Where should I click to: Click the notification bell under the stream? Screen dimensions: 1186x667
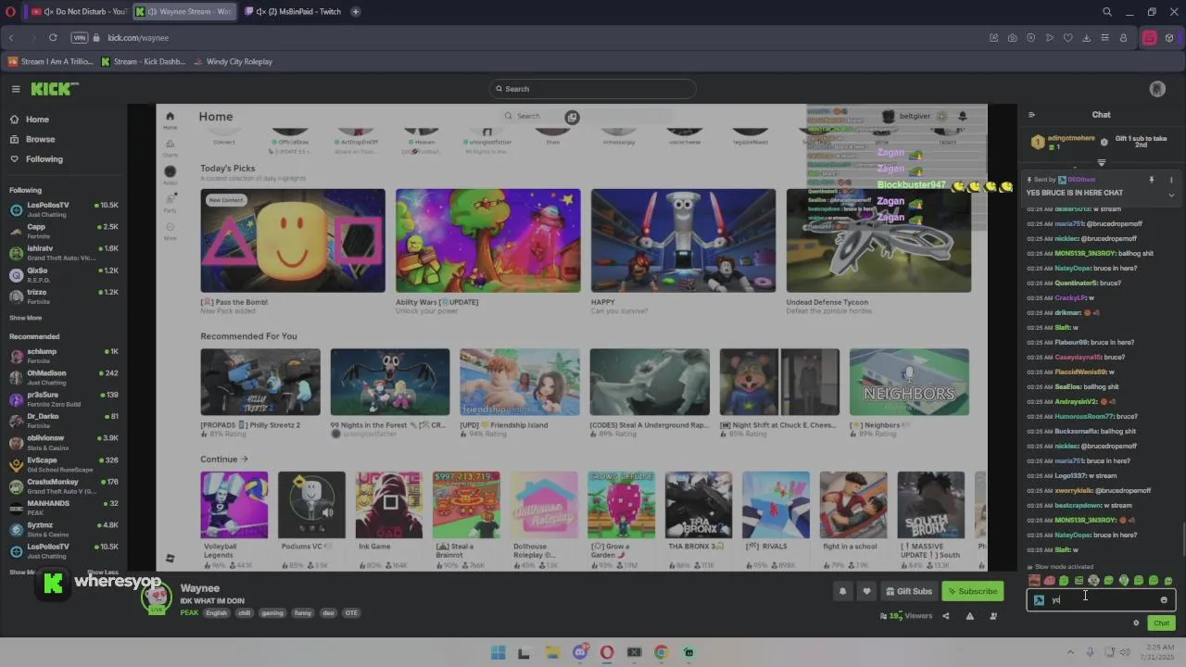(x=842, y=591)
